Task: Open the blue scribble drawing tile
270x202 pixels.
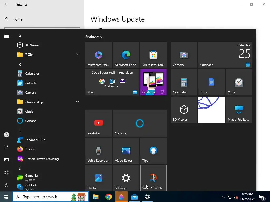Action: coord(211,110)
